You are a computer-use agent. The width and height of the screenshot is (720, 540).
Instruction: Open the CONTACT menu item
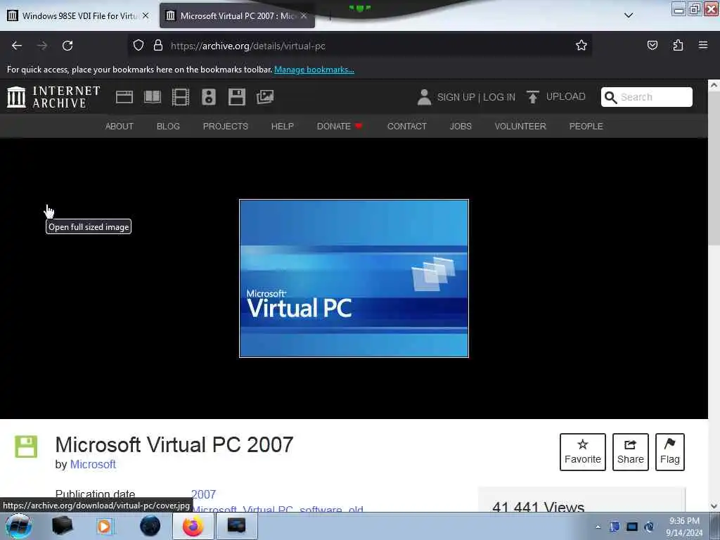[x=407, y=126]
